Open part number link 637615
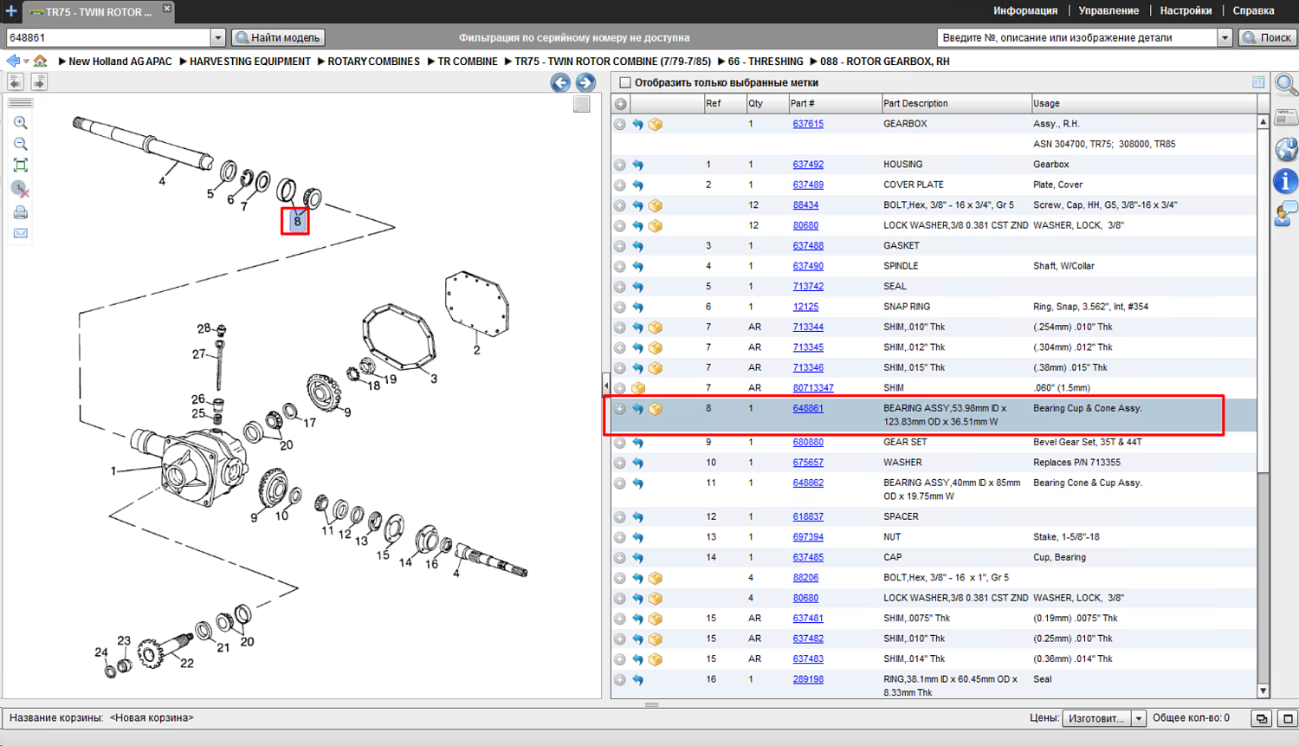The height and width of the screenshot is (746, 1299). click(x=808, y=124)
